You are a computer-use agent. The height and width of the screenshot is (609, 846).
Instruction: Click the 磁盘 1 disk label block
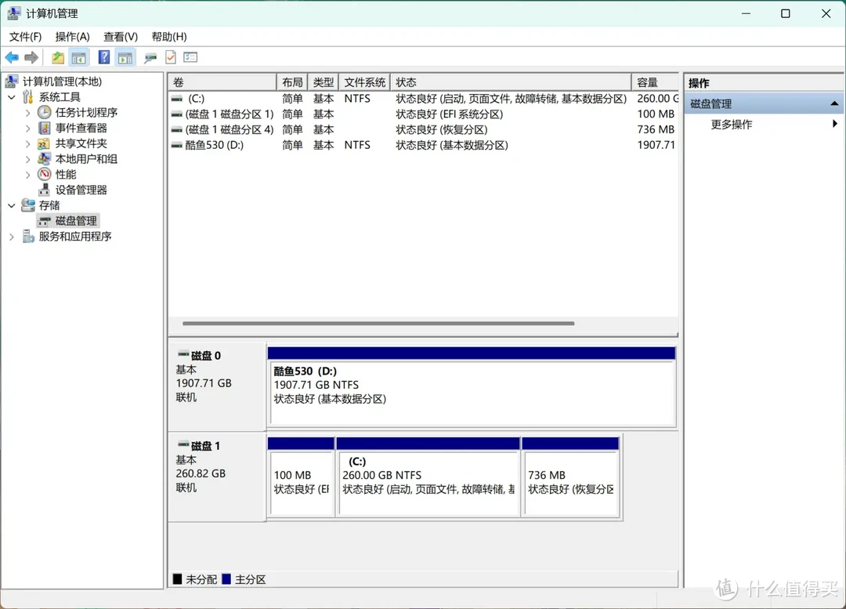217,477
